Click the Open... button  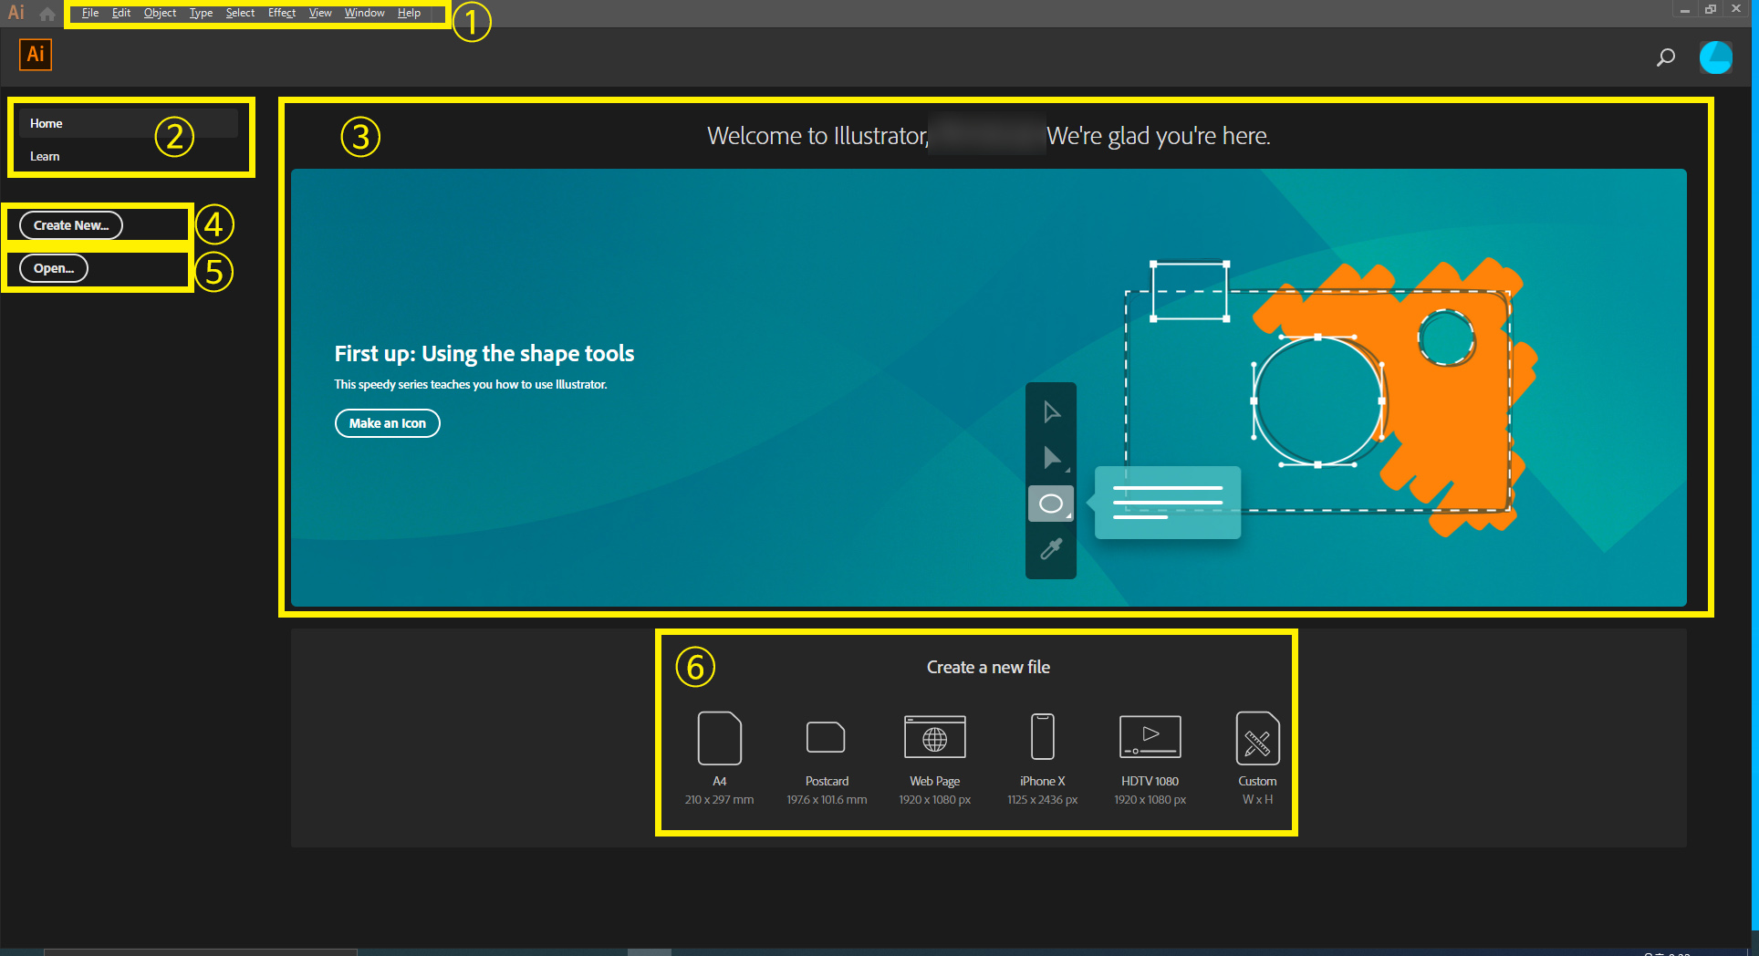click(54, 268)
